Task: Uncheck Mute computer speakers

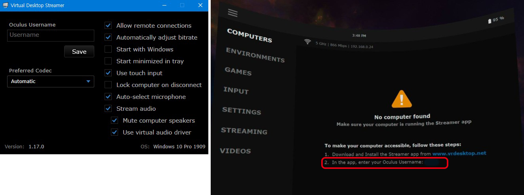Action: (114, 120)
